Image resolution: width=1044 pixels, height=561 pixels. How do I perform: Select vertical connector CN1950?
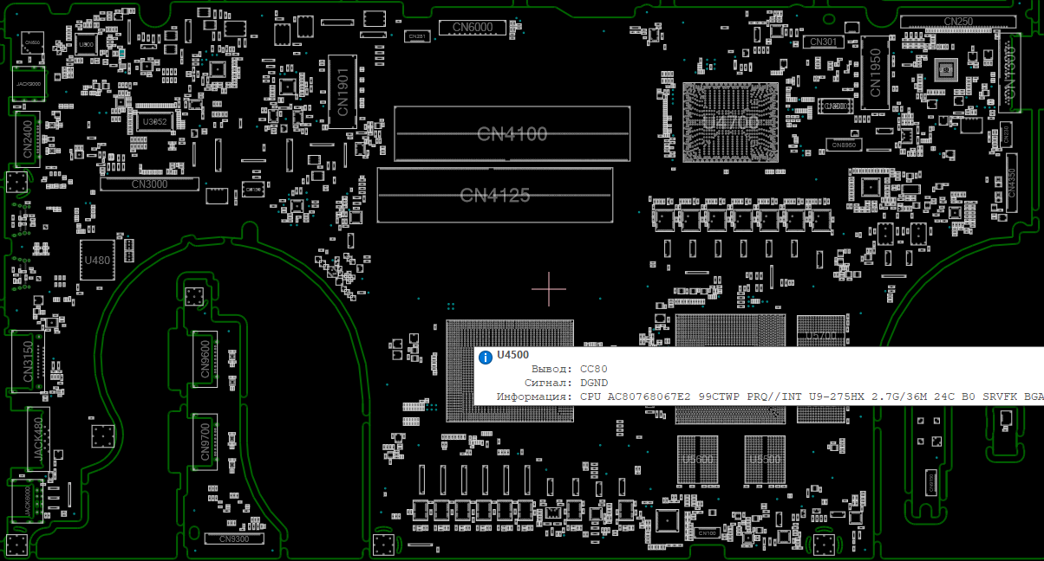tap(876, 74)
